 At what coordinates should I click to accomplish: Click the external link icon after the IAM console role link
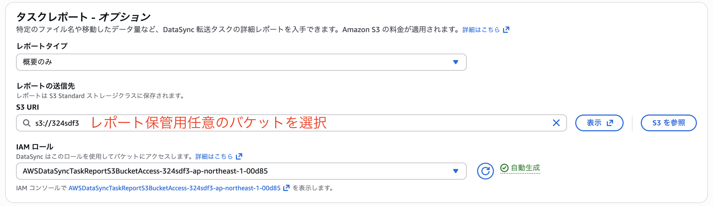287,188
